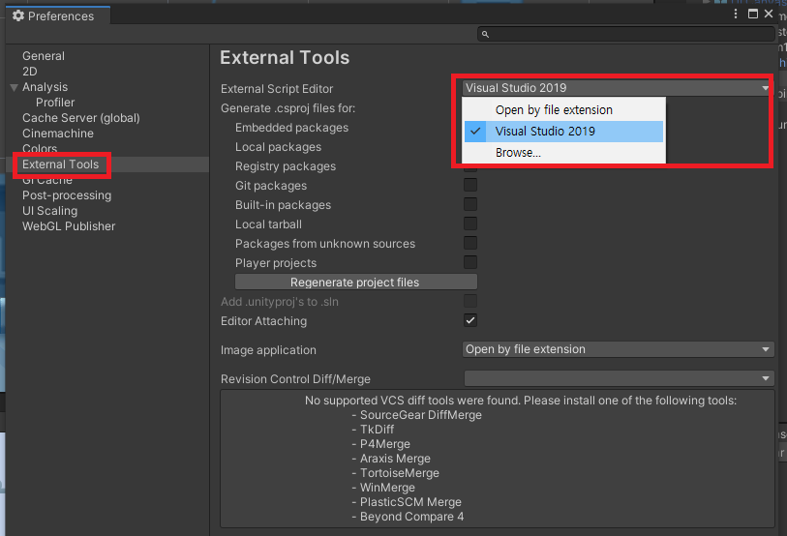Open WebGL Publisher preferences

tap(69, 226)
